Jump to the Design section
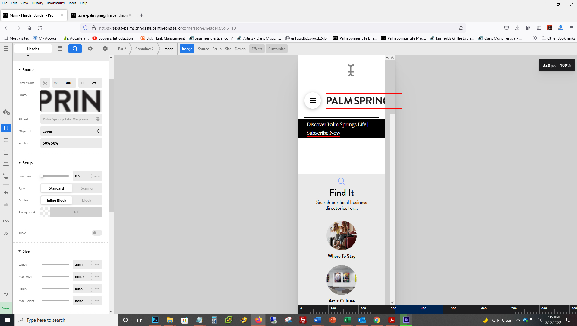 [x=240, y=49]
